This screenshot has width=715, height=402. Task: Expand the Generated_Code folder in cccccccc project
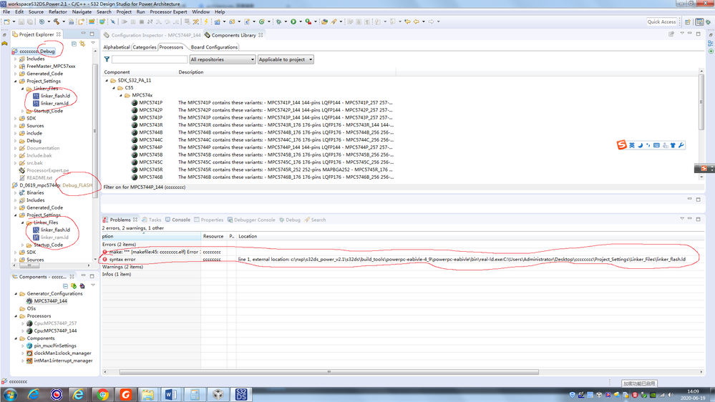click(x=16, y=74)
